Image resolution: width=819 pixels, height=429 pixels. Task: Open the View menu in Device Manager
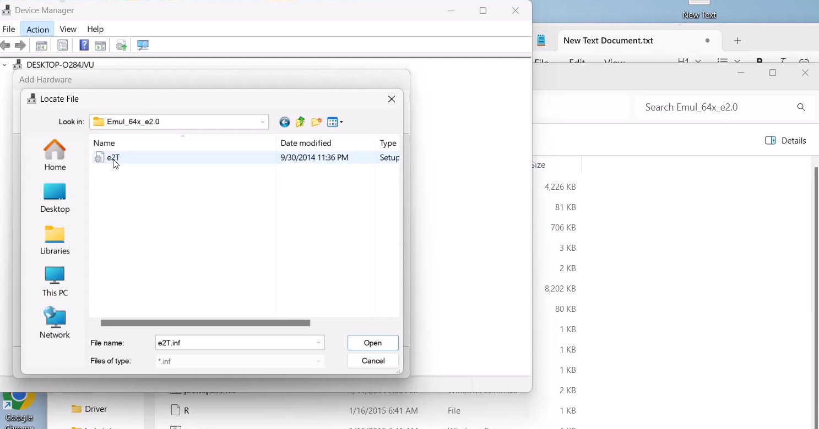tap(68, 29)
